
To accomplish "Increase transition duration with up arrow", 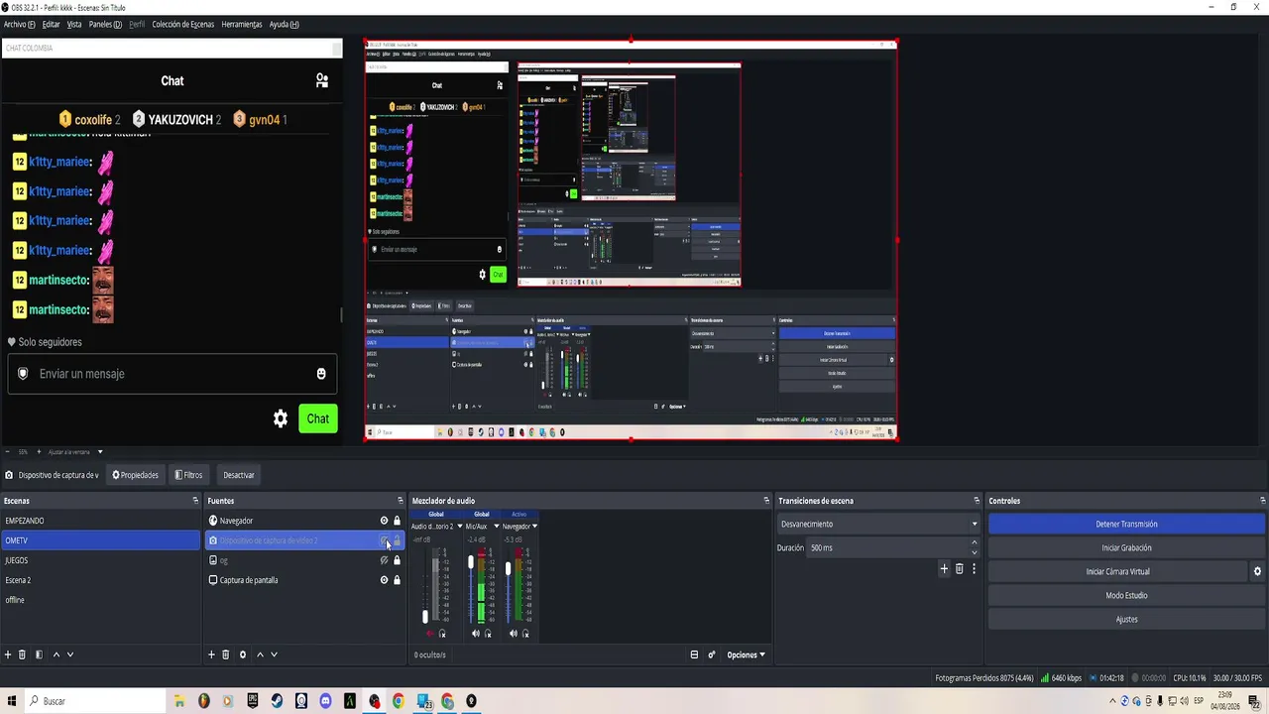I will [974, 542].
